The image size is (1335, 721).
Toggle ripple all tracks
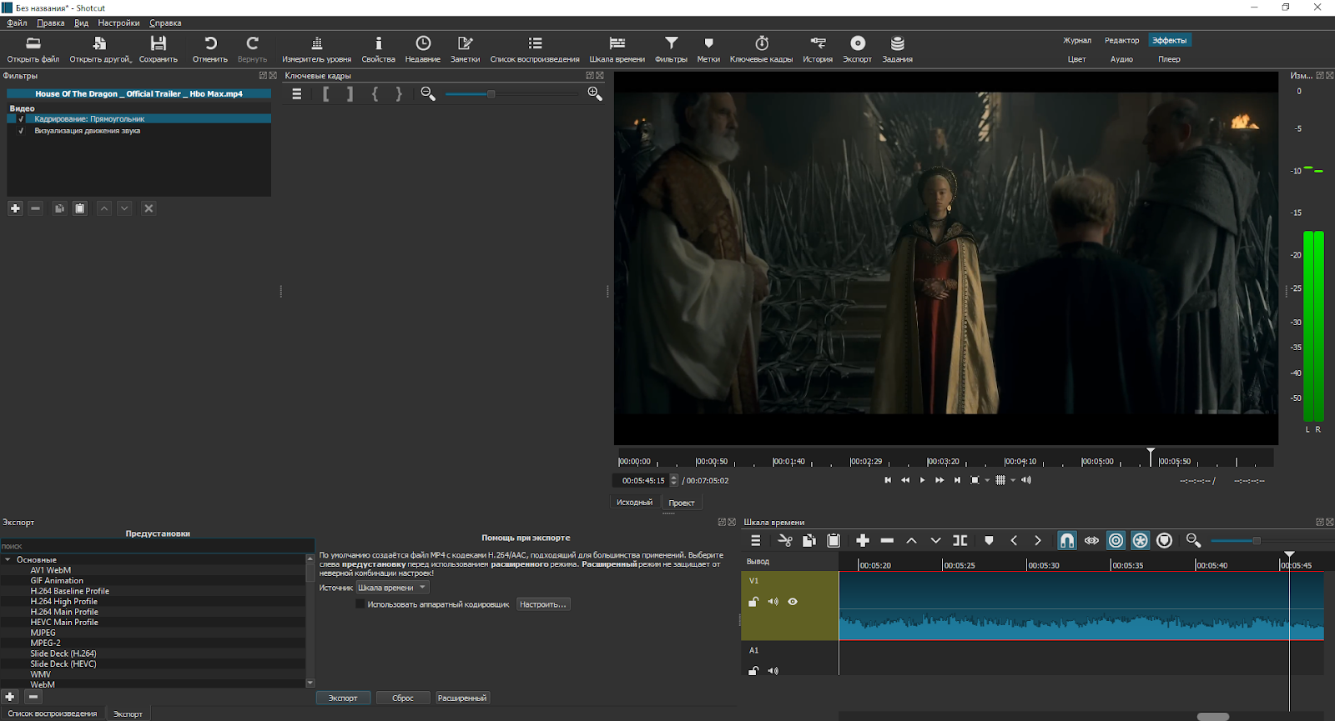coord(1140,540)
